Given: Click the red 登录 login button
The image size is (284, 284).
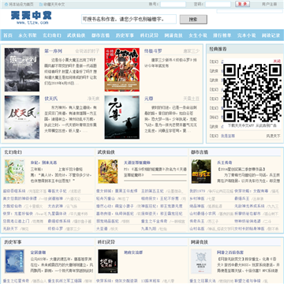Looking at the screenshot, I should (x=242, y=4).
